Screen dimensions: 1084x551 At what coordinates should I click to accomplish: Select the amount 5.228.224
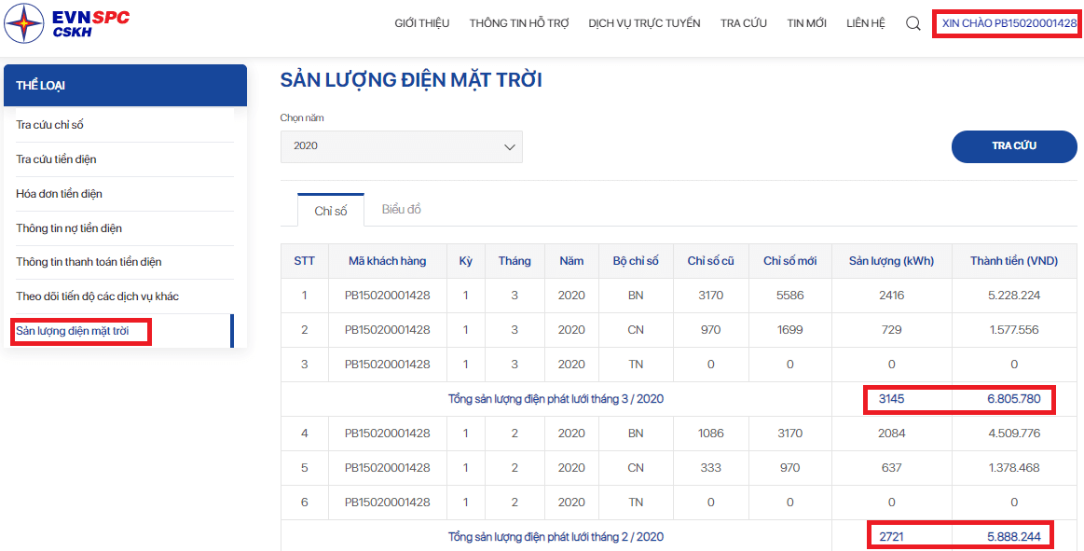click(x=1014, y=296)
